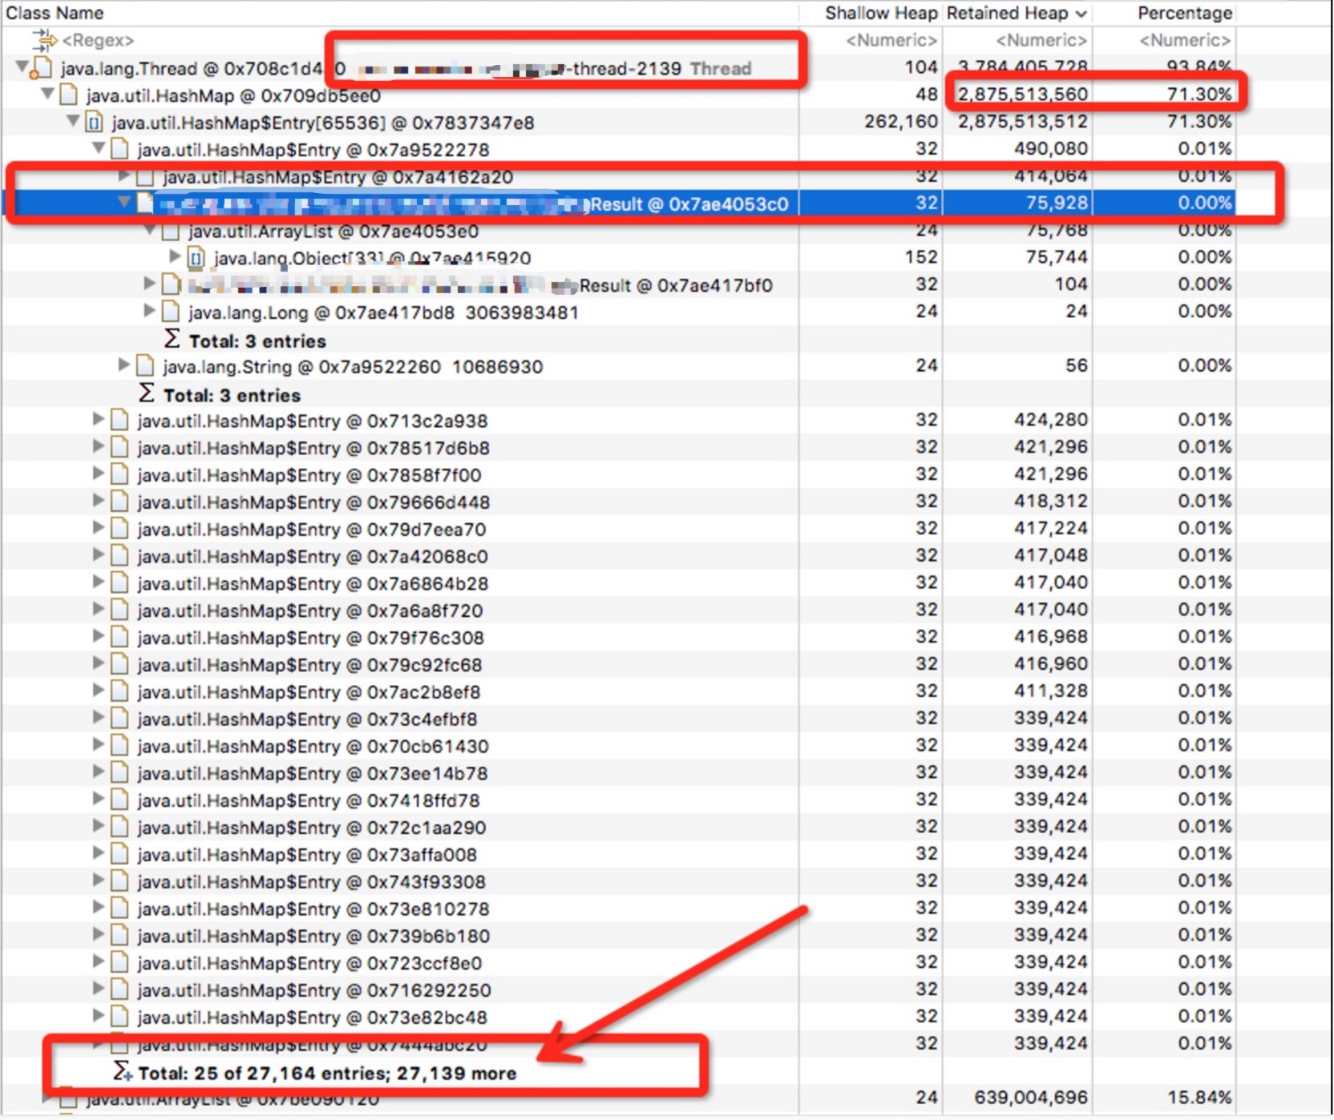The image size is (1334, 1120).
Task: Expand the java.lang.Object[33] node
Action: (175, 256)
